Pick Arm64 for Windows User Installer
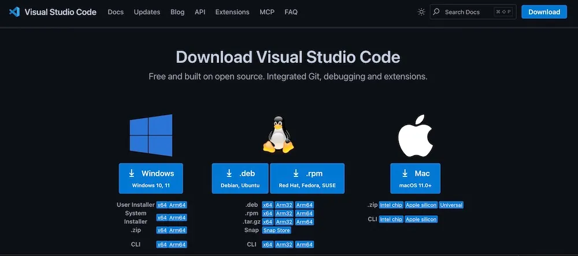The width and height of the screenshot is (578, 256). click(x=177, y=205)
